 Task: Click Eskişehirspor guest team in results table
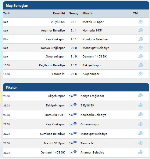click(x=92, y=65)
